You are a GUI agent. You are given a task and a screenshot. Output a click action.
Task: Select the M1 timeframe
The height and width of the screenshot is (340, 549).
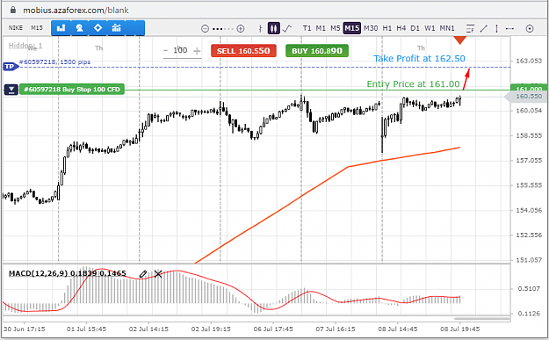(321, 28)
